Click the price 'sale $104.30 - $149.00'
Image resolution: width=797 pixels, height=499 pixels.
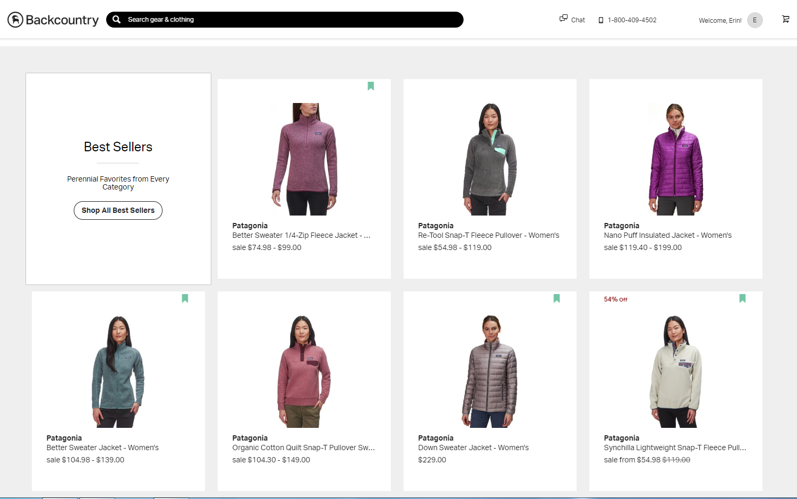tap(271, 460)
